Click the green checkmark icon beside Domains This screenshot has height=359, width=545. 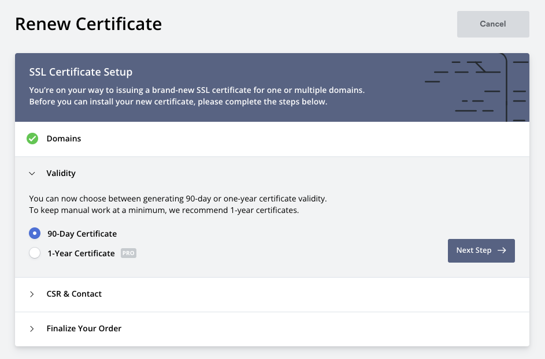[x=32, y=139]
